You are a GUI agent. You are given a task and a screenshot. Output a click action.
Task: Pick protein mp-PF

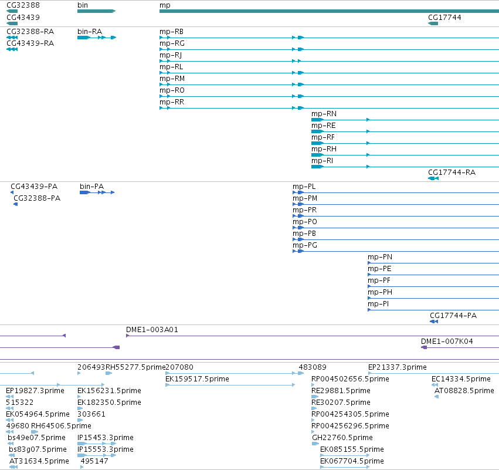[379, 280]
